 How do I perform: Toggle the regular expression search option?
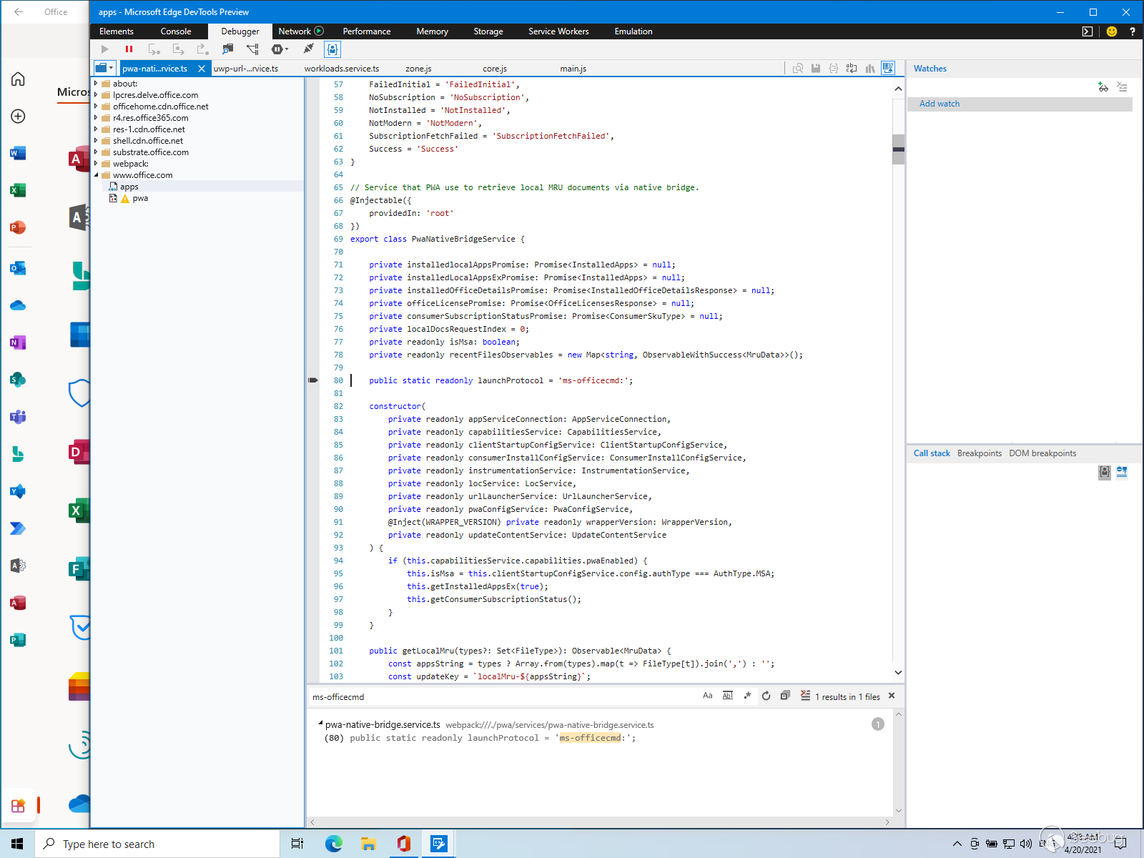(747, 696)
